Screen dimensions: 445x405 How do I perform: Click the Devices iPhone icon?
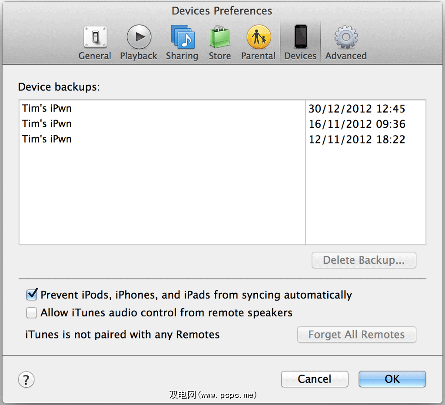tap(300, 37)
